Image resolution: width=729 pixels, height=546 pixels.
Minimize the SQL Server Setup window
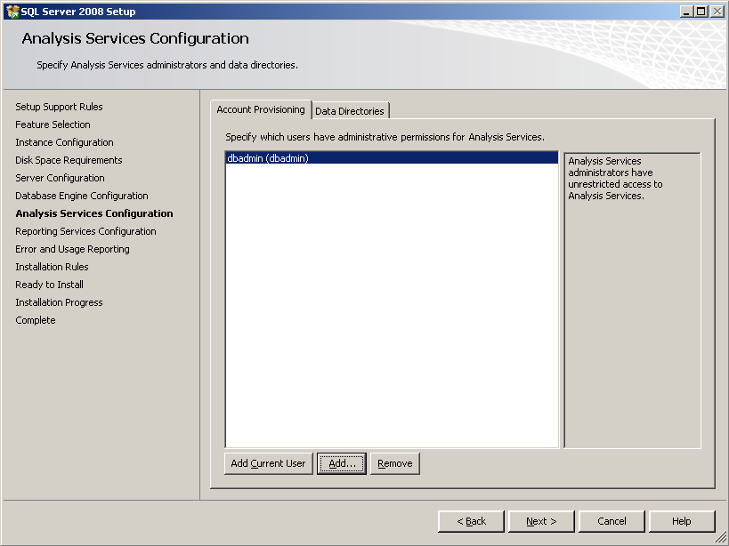(x=686, y=12)
